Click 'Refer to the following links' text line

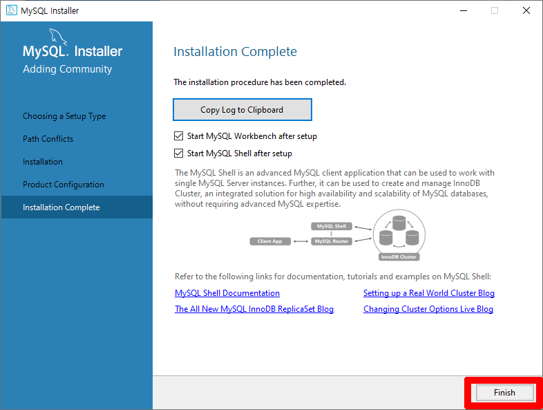coord(333,277)
